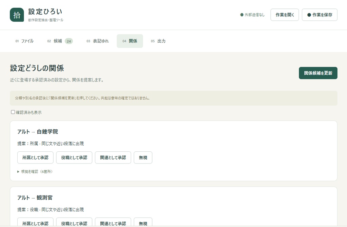Open saved work with 作業を開く
347x227 pixels.
[285, 15]
